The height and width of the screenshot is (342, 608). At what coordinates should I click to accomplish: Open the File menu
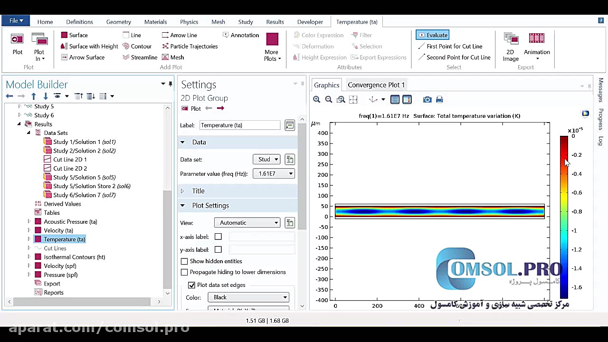(x=16, y=21)
